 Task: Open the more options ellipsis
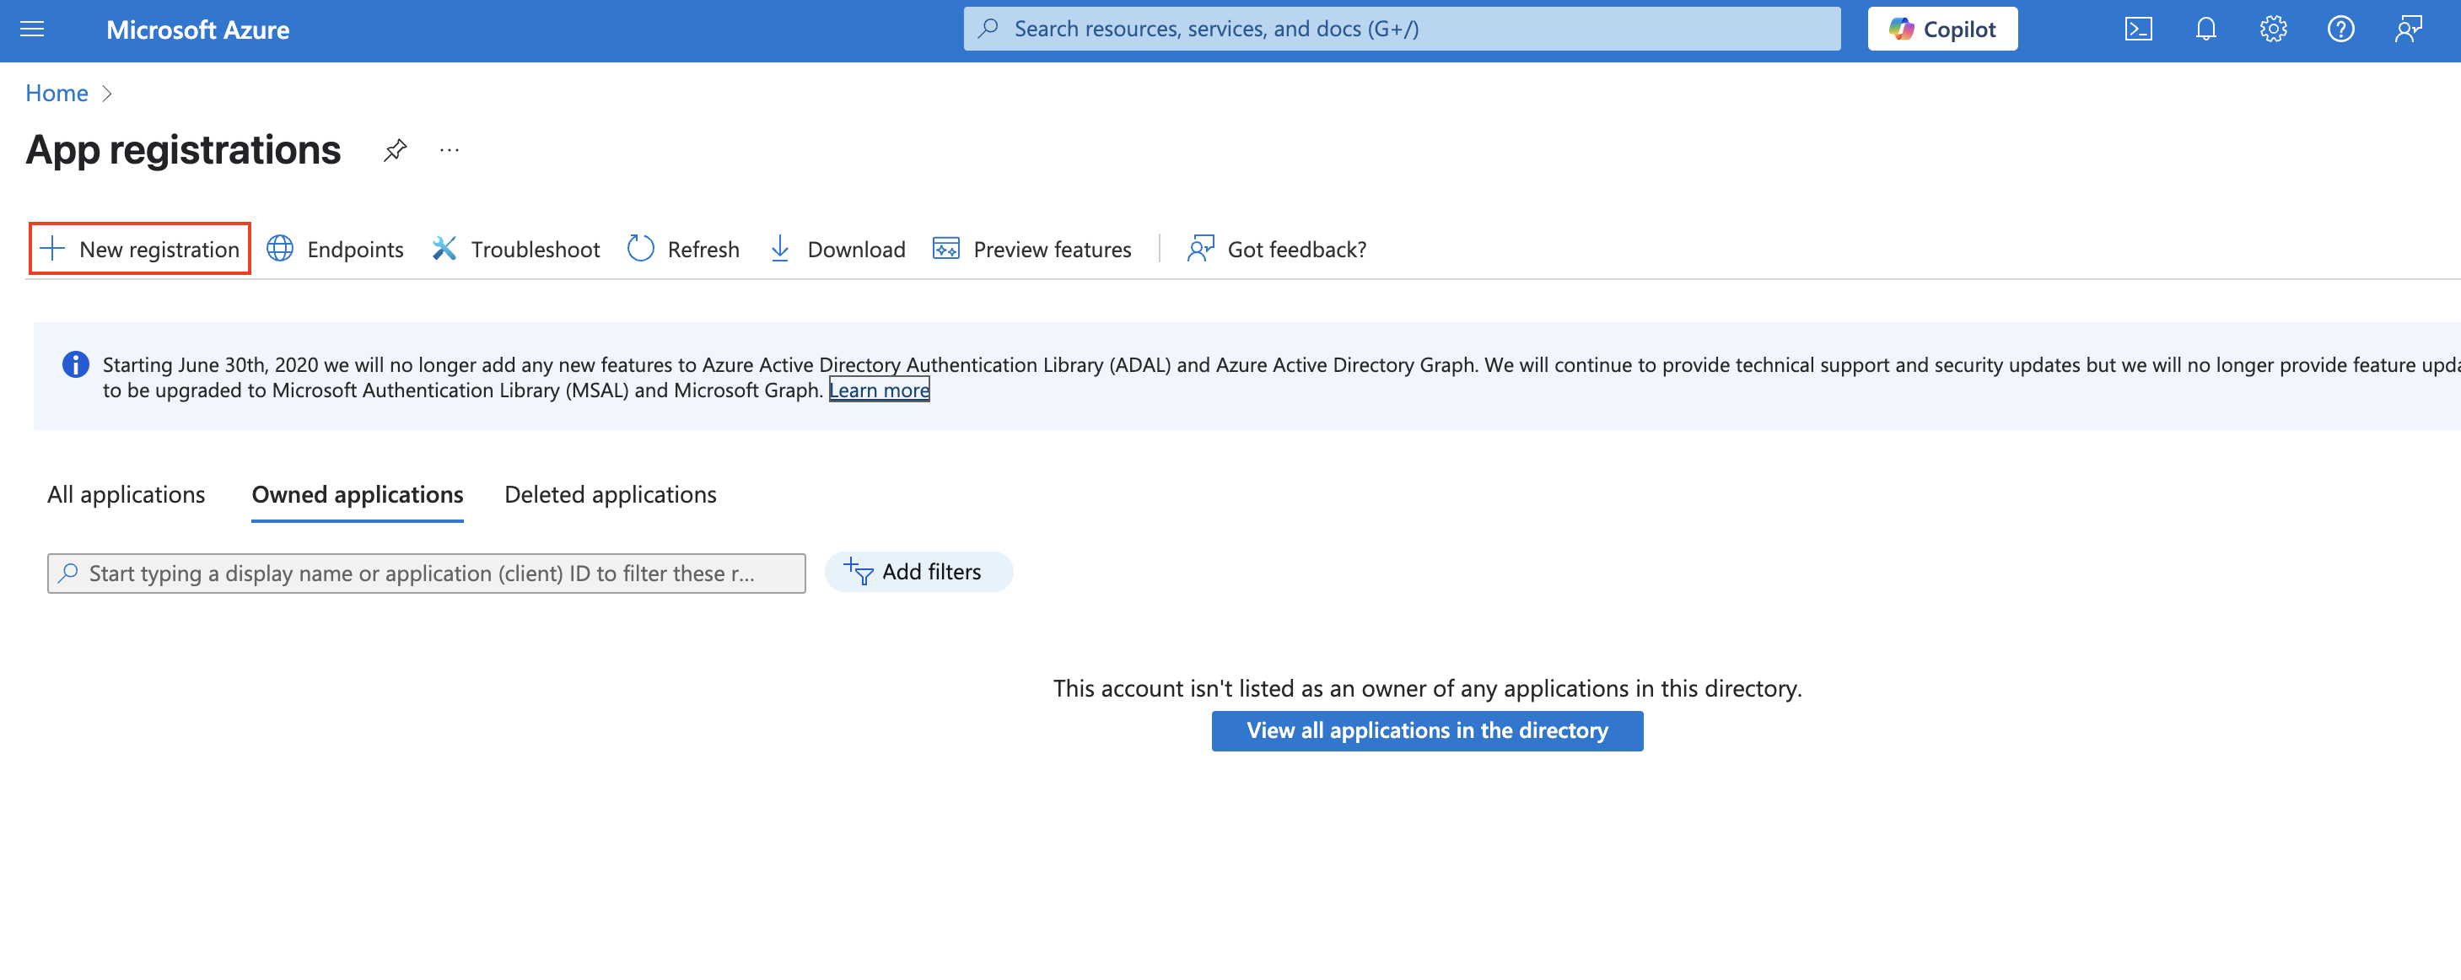pyautogui.click(x=449, y=150)
